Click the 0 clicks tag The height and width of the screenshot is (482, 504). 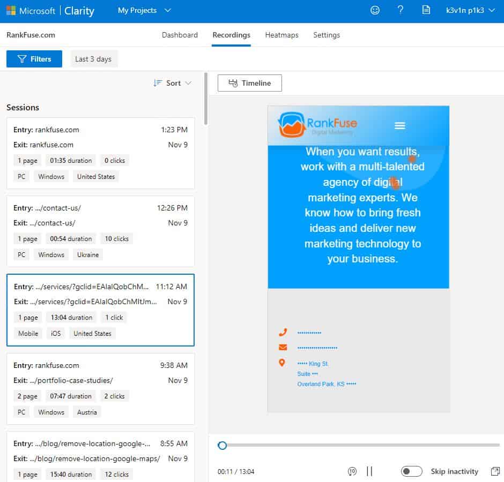point(114,160)
